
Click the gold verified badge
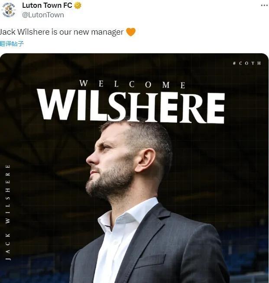pyautogui.click(x=78, y=6)
